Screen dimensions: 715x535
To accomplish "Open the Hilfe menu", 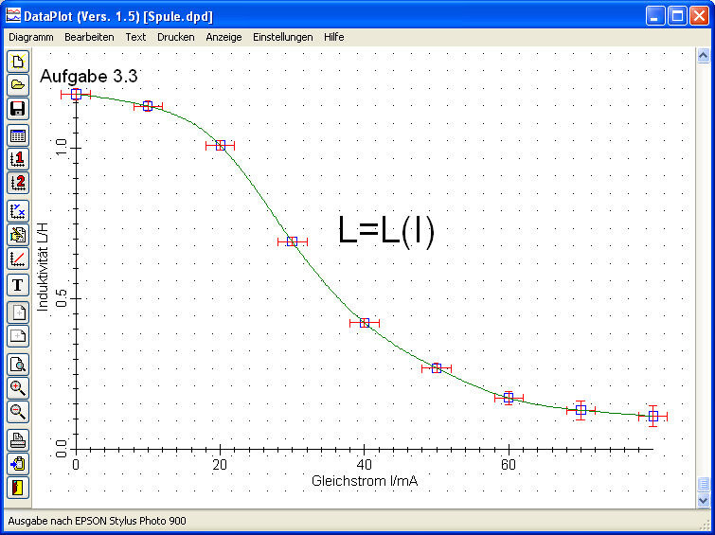I will click(x=333, y=37).
